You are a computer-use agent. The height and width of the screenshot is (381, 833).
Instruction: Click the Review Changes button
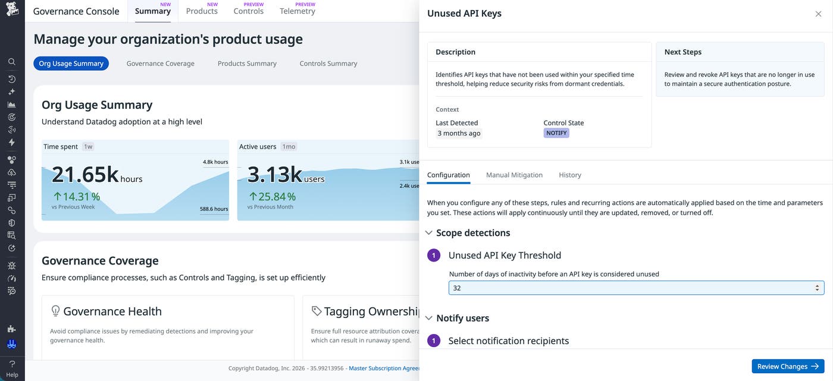point(787,367)
